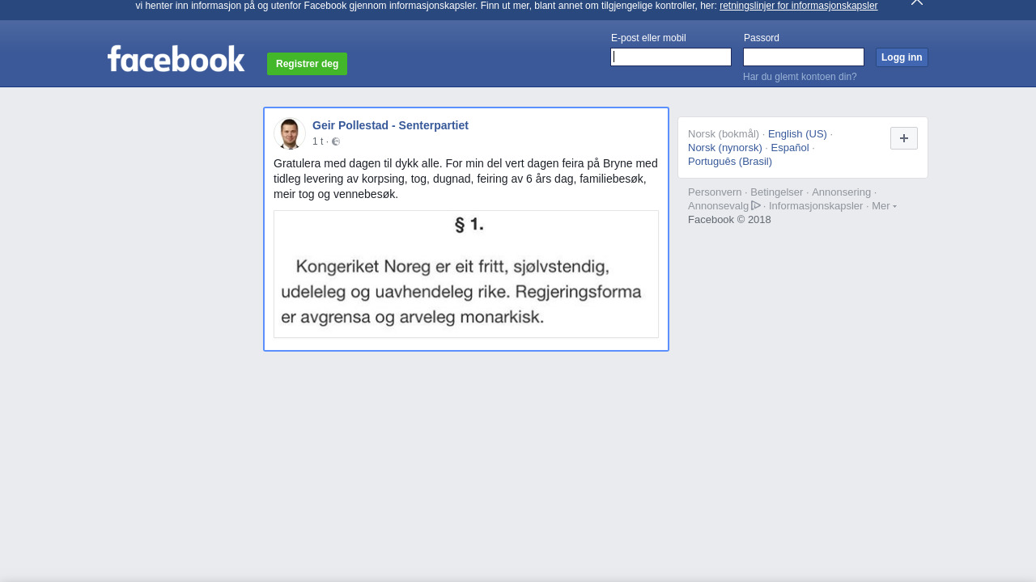Open the Personvern footer link

pyautogui.click(x=715, y=192)
